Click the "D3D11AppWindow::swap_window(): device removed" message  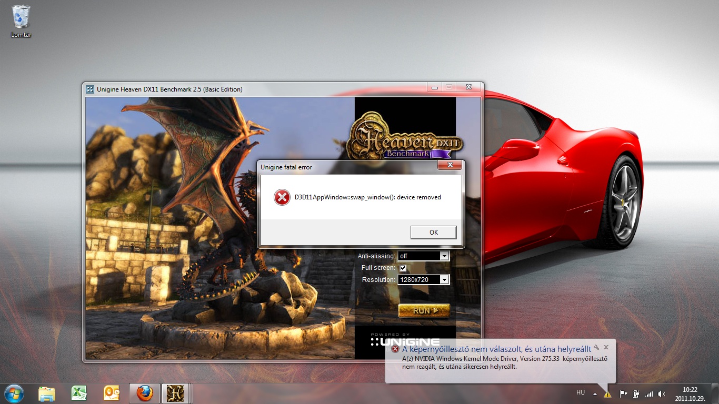pyautogui.click(x=368, y=197)
